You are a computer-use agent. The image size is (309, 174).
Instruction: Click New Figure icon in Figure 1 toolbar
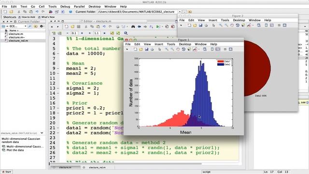click(x=135, y=49)
